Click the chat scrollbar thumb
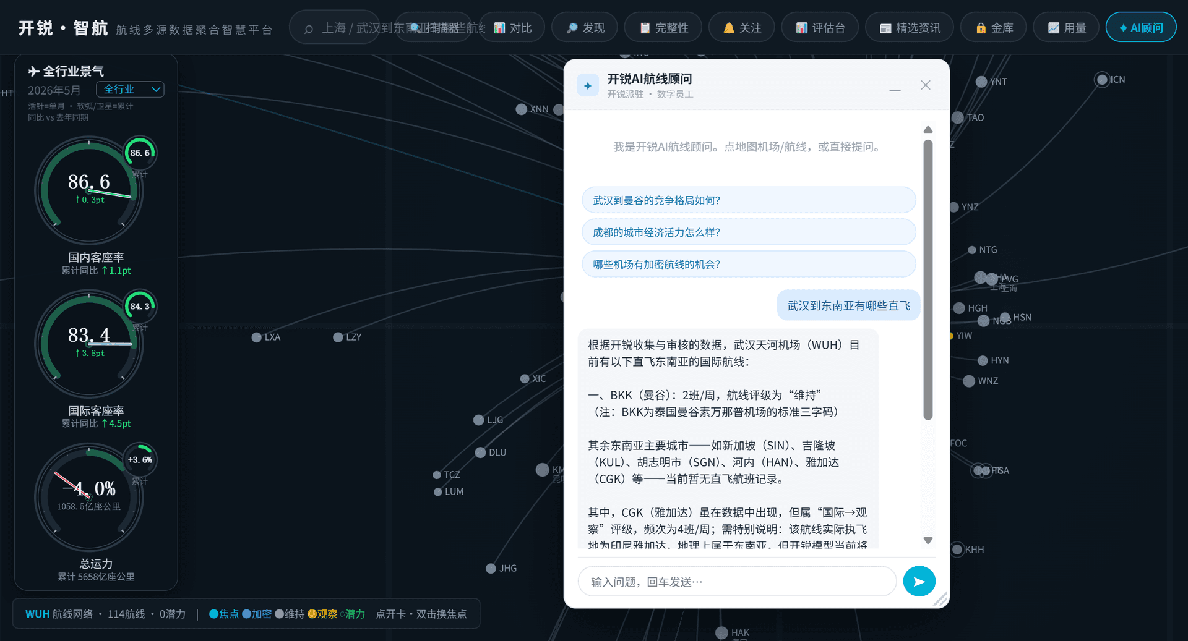The image size is (1188, 641). click(928, 279)
